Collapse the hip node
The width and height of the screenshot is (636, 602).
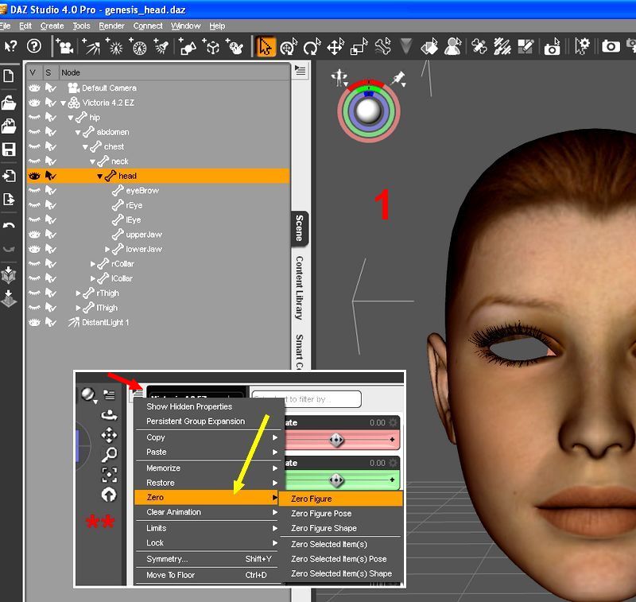tap(71, 118)
